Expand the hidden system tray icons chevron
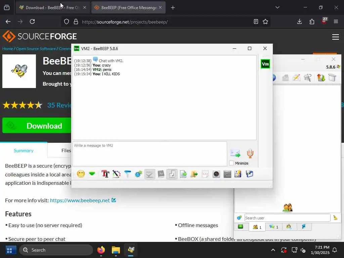This screenshot has height=258, width=344. coord(273,250)
